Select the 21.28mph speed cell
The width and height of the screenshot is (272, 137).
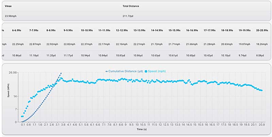click(209, 44)
